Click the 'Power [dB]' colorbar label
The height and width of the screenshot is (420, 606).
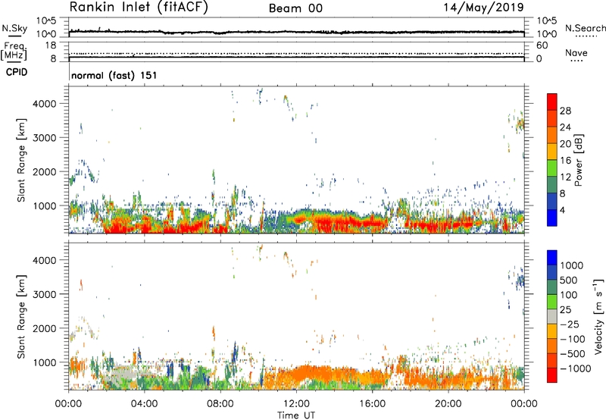pyautogui.click(x=578, y=160)
